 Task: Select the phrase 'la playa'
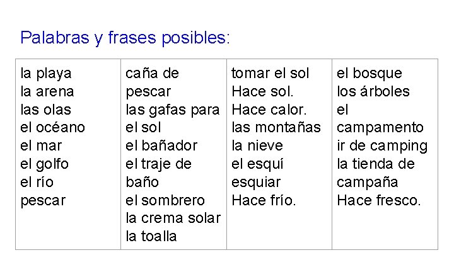click(x=46, y=74)
